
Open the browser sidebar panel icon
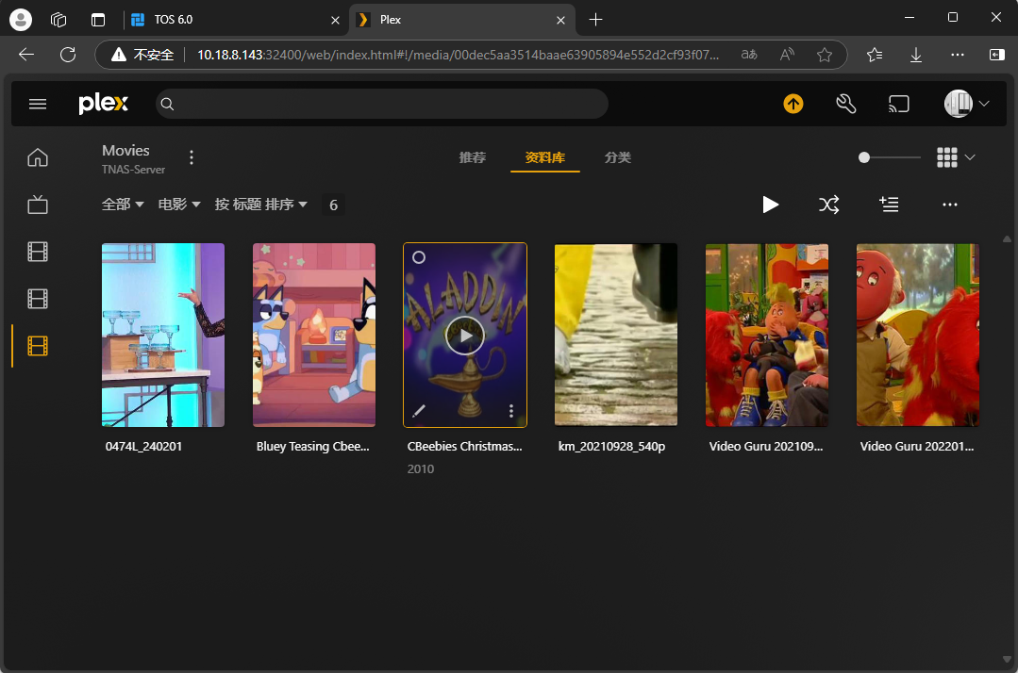tap(996, 55)
